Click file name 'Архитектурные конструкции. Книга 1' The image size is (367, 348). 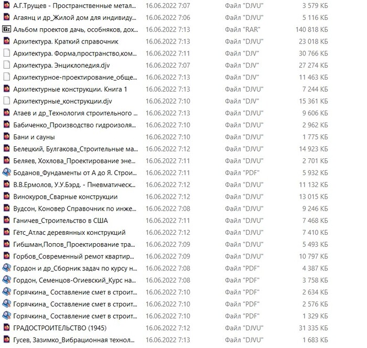click(70, 89)
